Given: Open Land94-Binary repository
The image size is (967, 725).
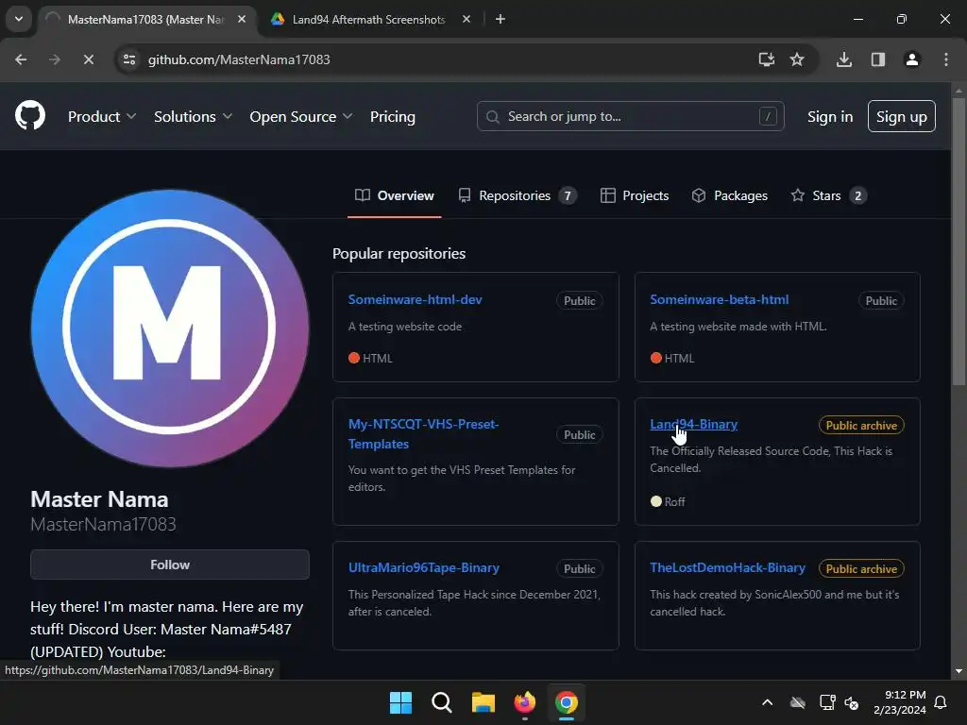Looking at the screenshot, I should point(694,424).
